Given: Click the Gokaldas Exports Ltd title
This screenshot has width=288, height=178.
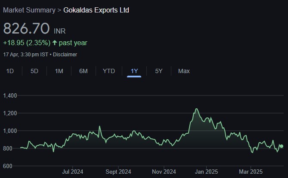Looking at the screenshot, I should [x=96, y=10].
